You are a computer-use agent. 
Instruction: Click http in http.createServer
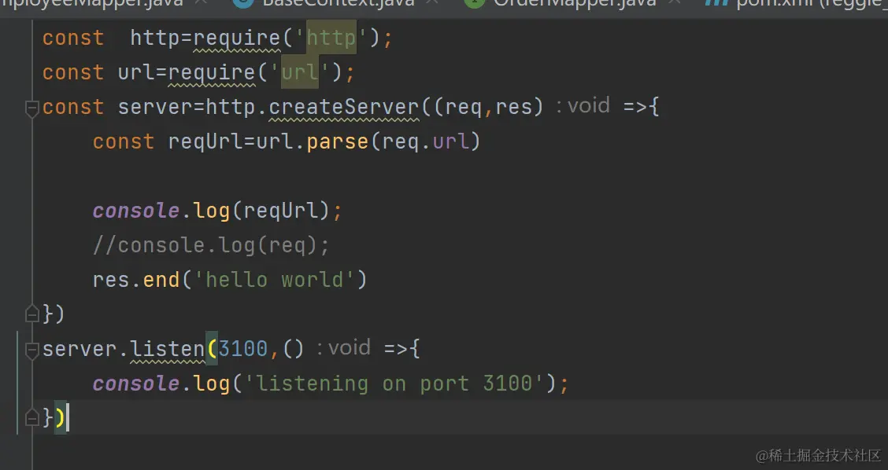(231, 108)
